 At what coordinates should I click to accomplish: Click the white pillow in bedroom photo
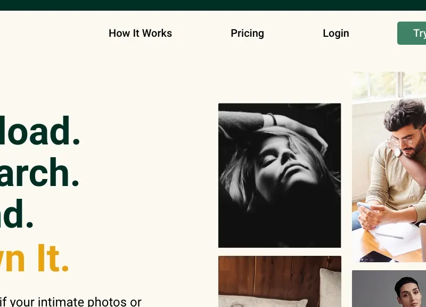coord(330,288)
